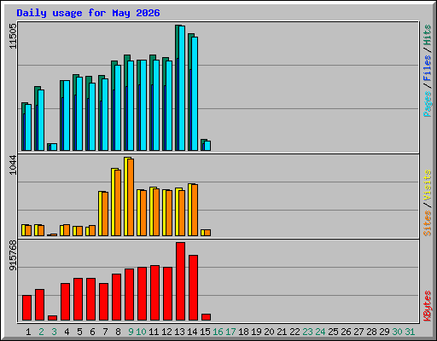Screen dimensions: 437x341
Task: Click the red KBytes bar for day 14
Action: point(193,287)
